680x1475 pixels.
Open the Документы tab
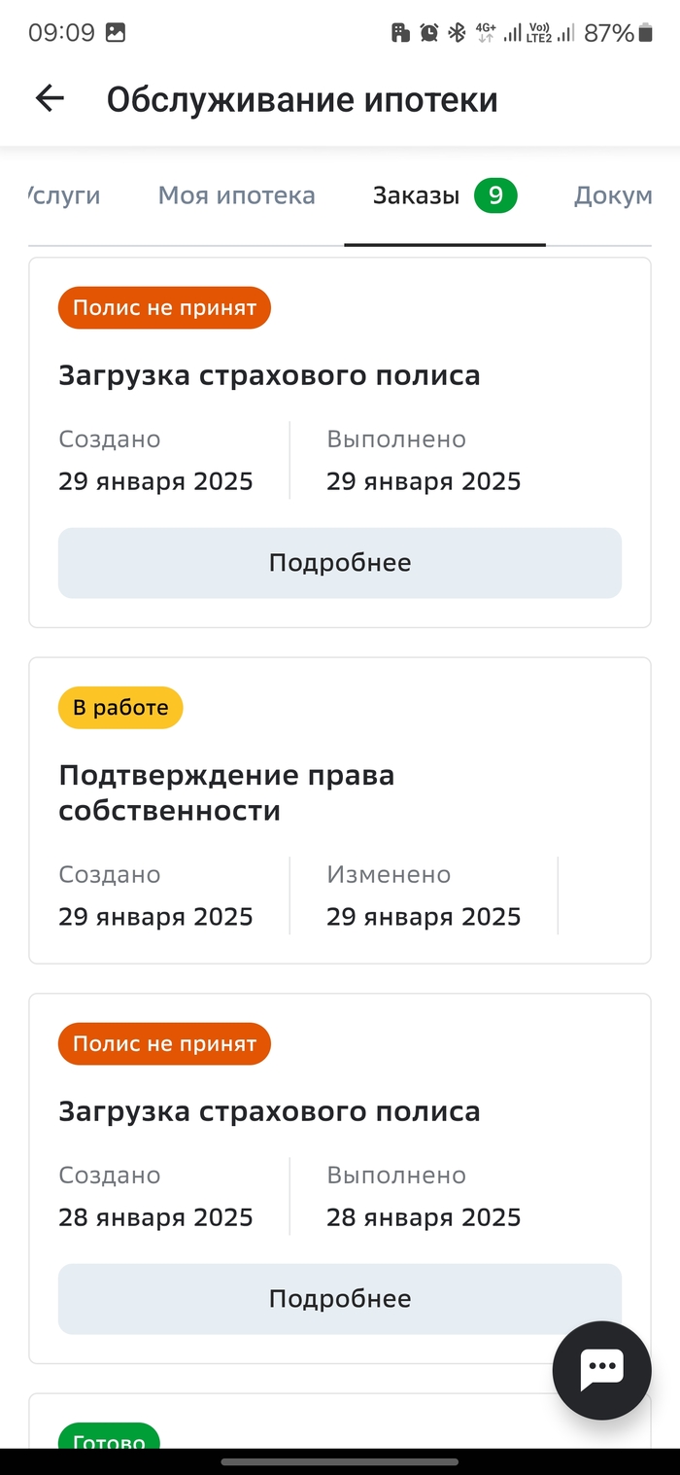point(613,196)
